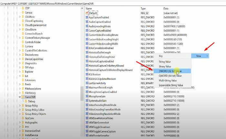226x139 pixels.
Task: Expand the CloudExperienceHost tree node
Action: [x=20, y=25]
